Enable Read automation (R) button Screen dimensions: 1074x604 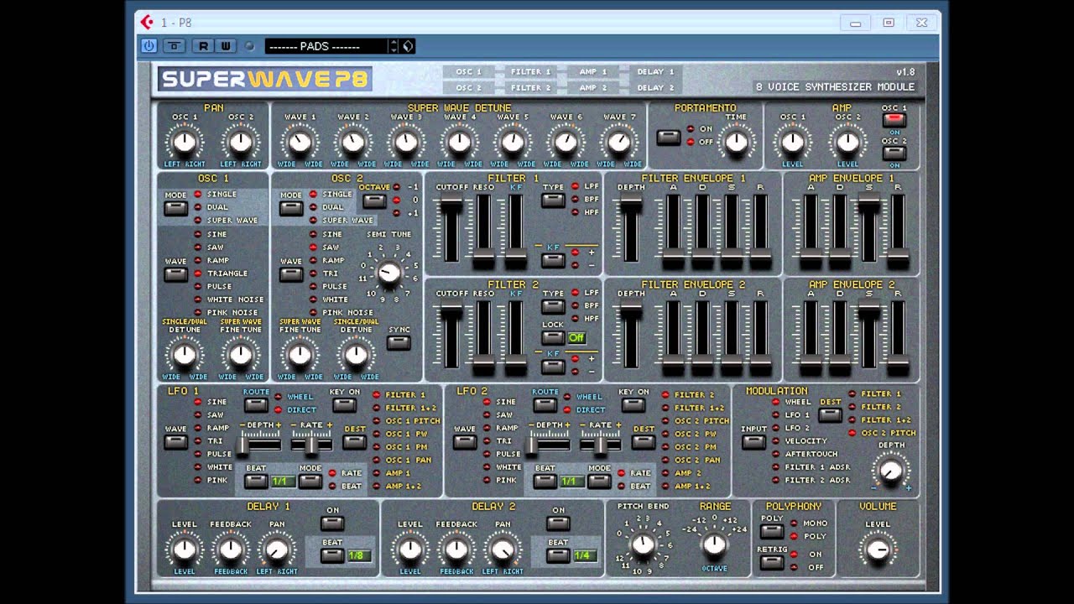[203, 46]
